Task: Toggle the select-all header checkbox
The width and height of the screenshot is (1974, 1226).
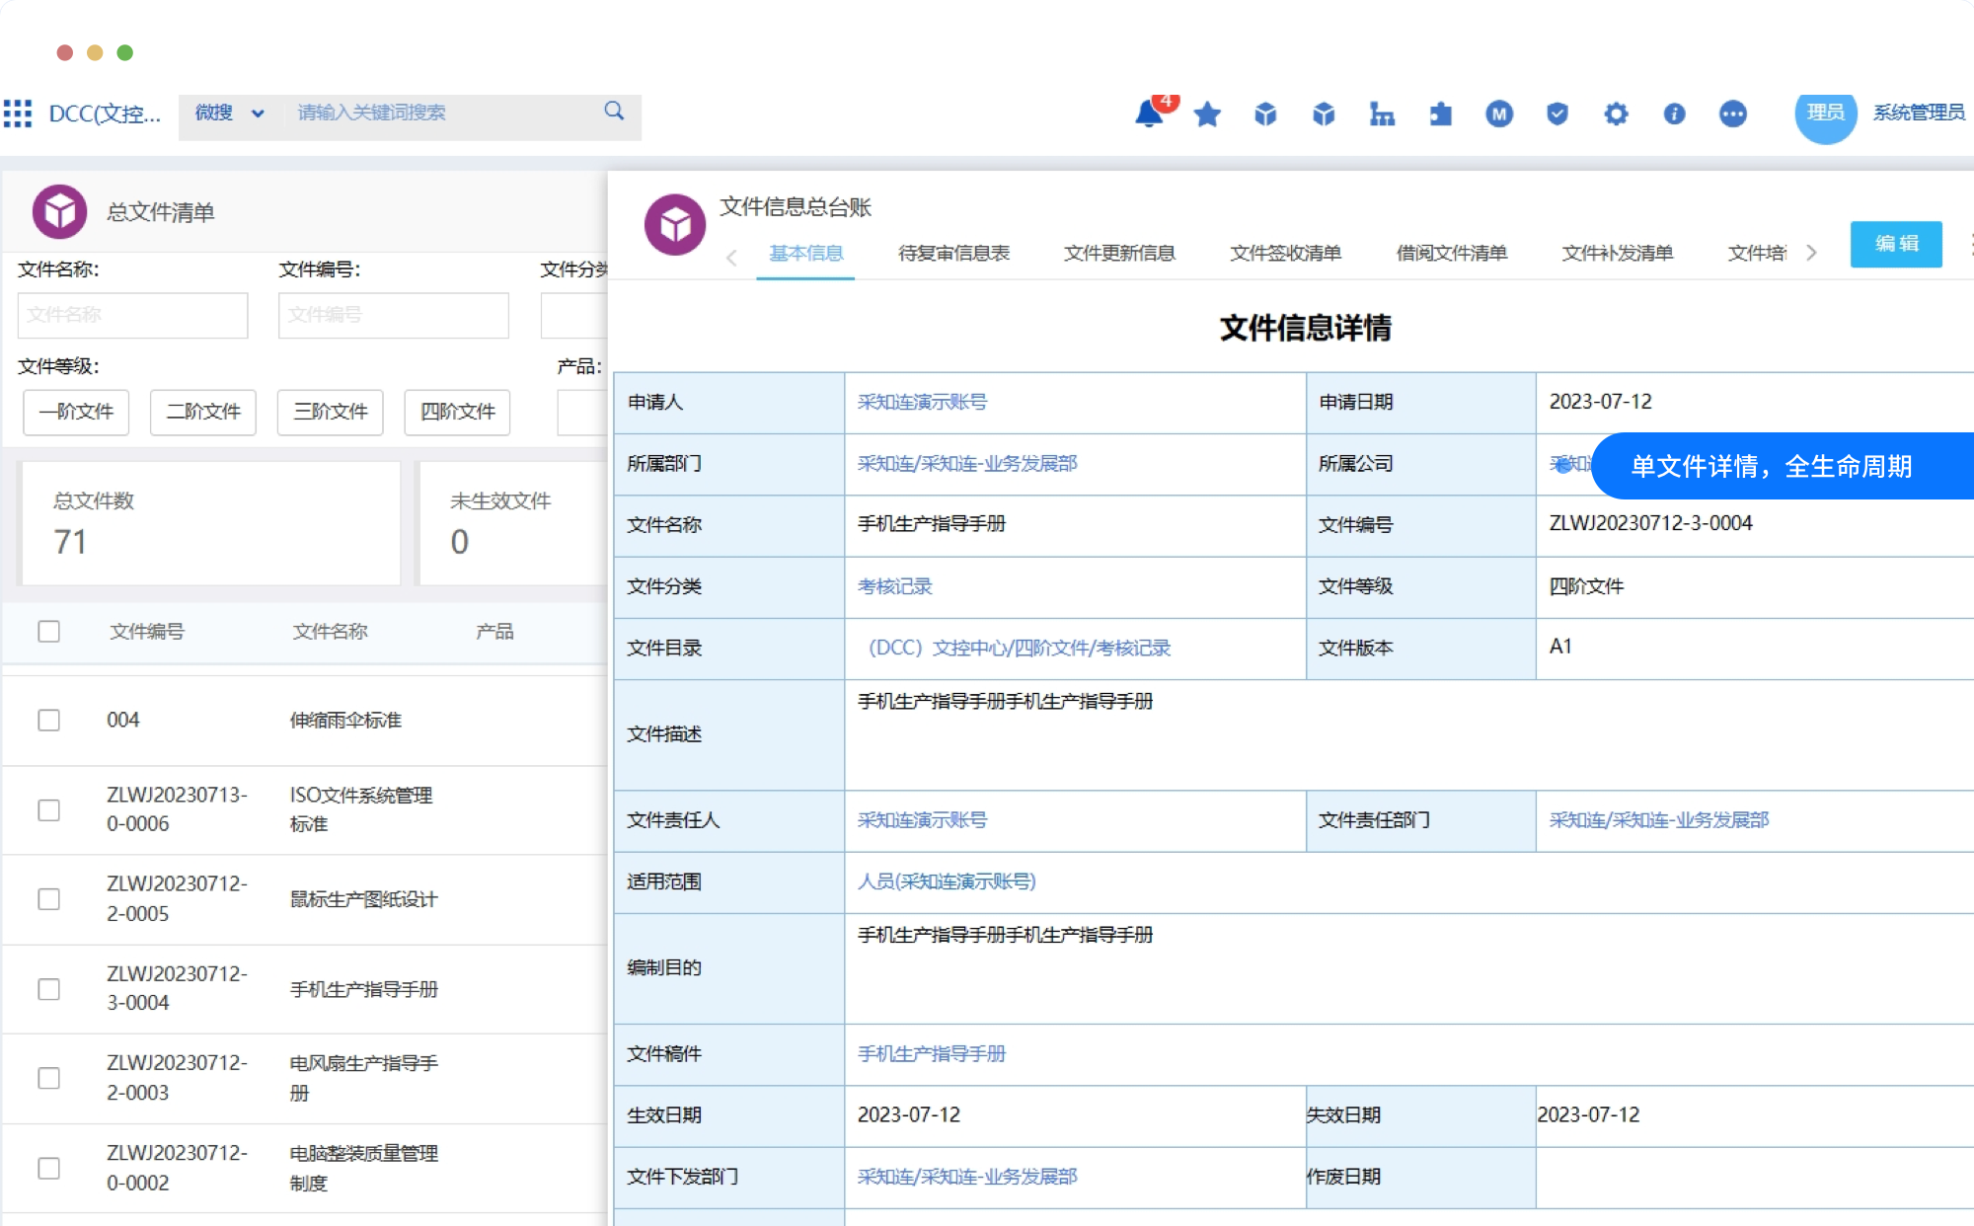Action: (x=48, y=632)
